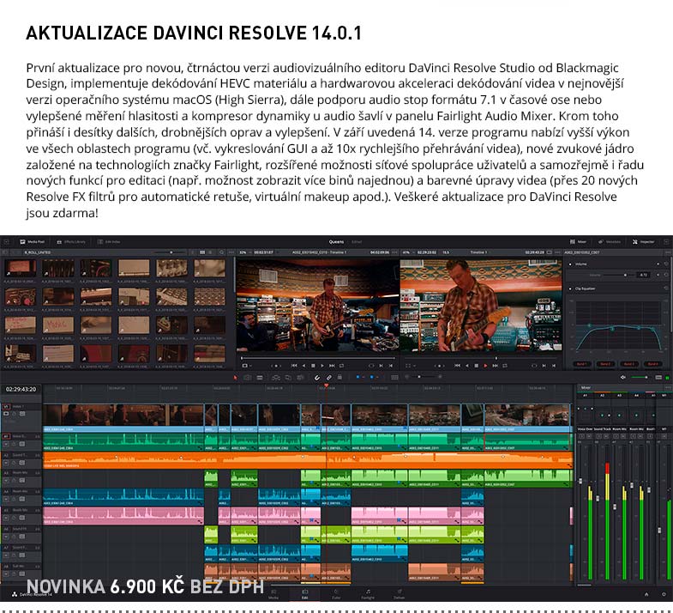Click the timecode field 02:29:43:20
673x613 pixels.
[21, 390]
